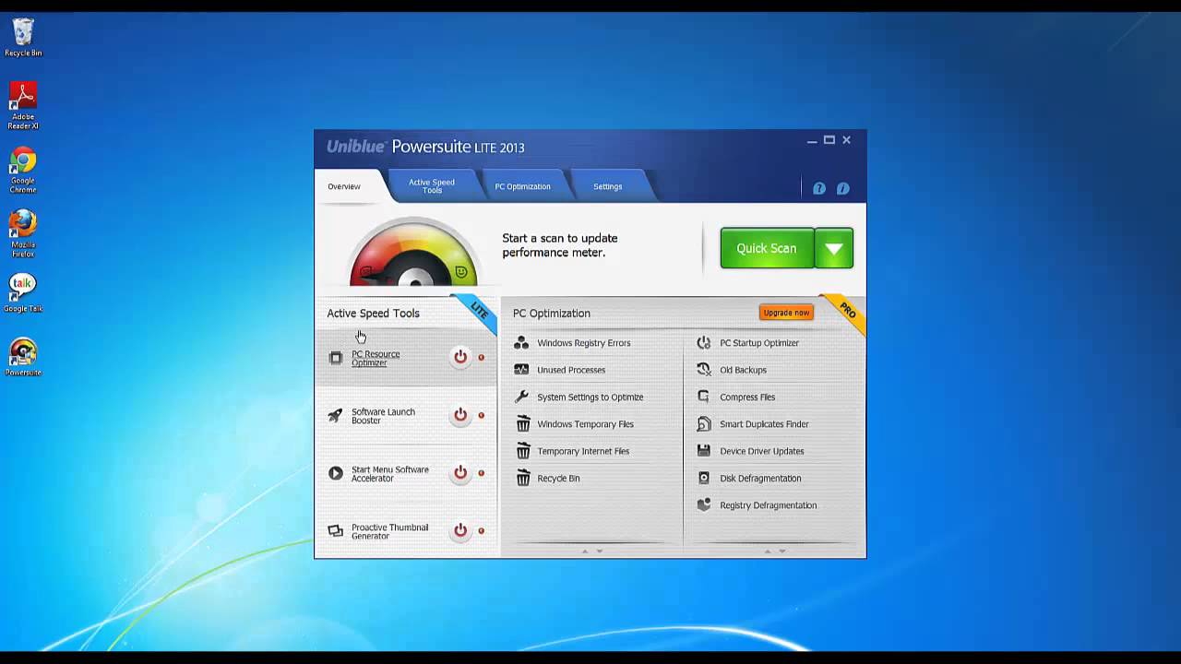
Task: Click the Device Driver Updates icon
Action: [704, 451]
